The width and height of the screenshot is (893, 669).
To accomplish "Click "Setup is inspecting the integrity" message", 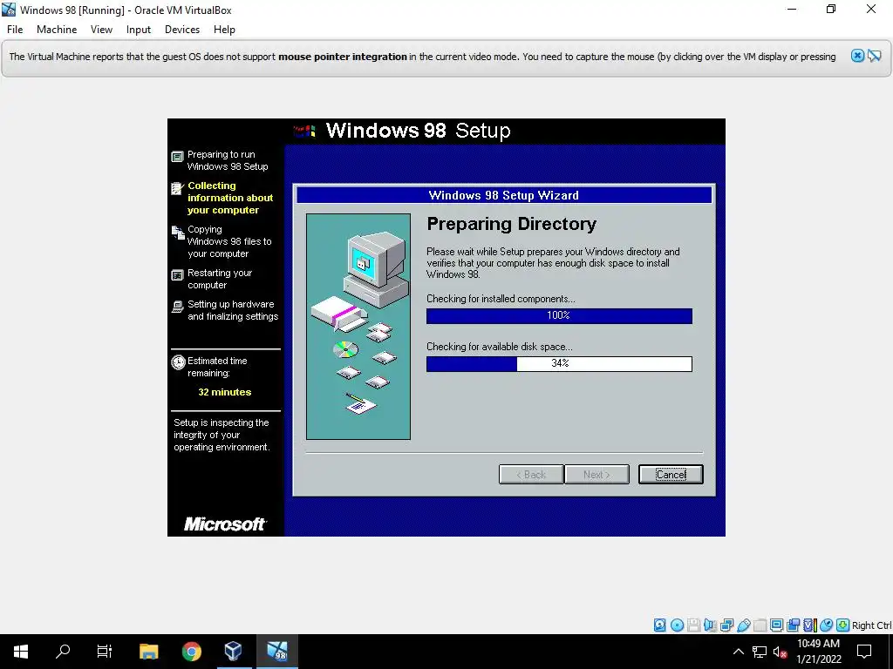I will pos(221,435).
